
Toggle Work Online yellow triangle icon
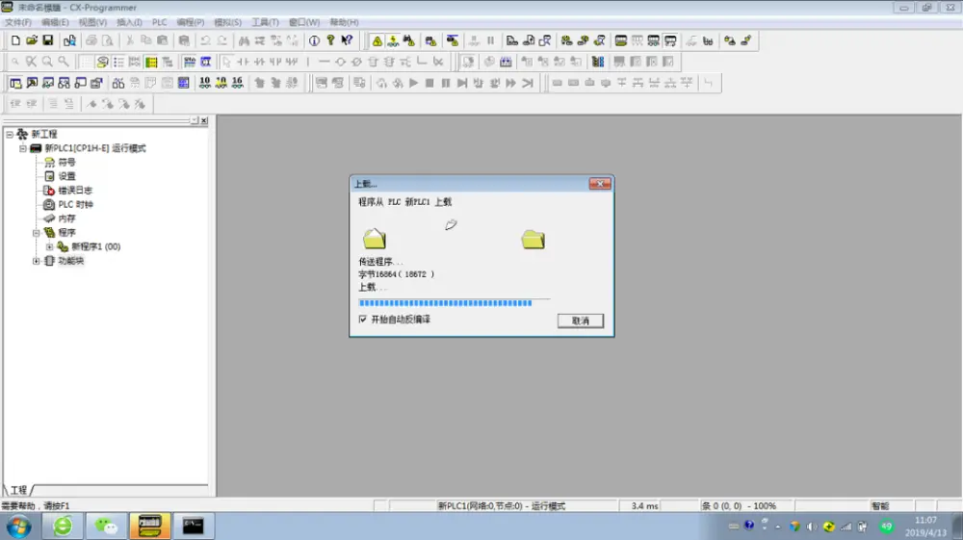point(377,40)
